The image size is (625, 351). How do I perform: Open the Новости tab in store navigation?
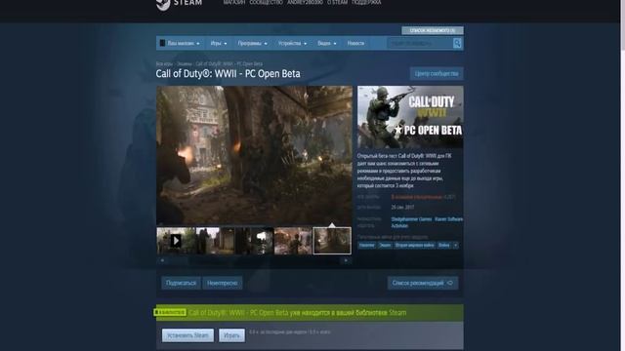(355, 43)
